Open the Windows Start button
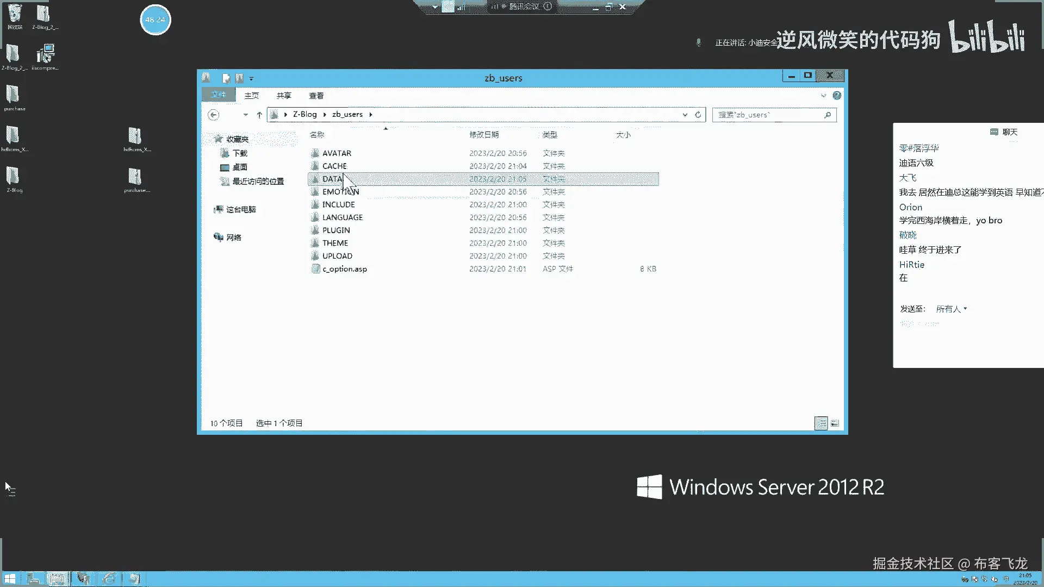Image resolution: width=1044 pixels, height=587 pixels. point(10,579)
